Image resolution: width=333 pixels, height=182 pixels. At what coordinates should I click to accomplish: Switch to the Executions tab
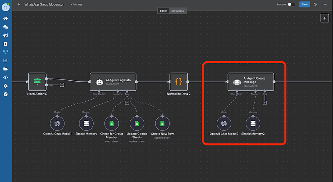(x=178, y=11)
